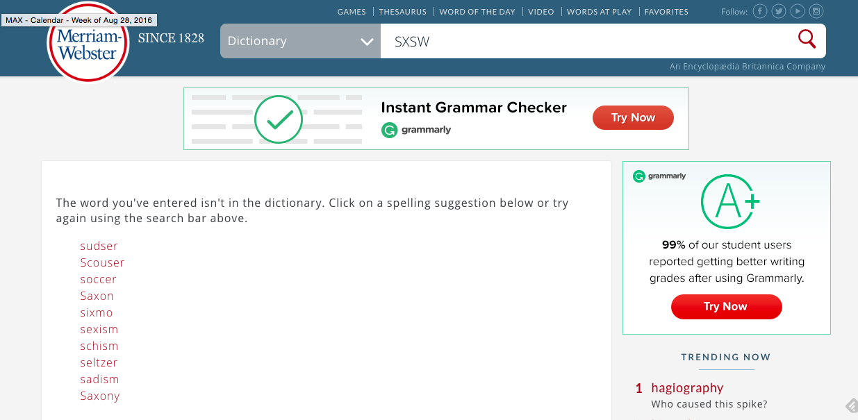The height and width of the screenshot is (420, 858).
Task: Open Merriam-Webster Twitter icon
Action: pos(779,11)
